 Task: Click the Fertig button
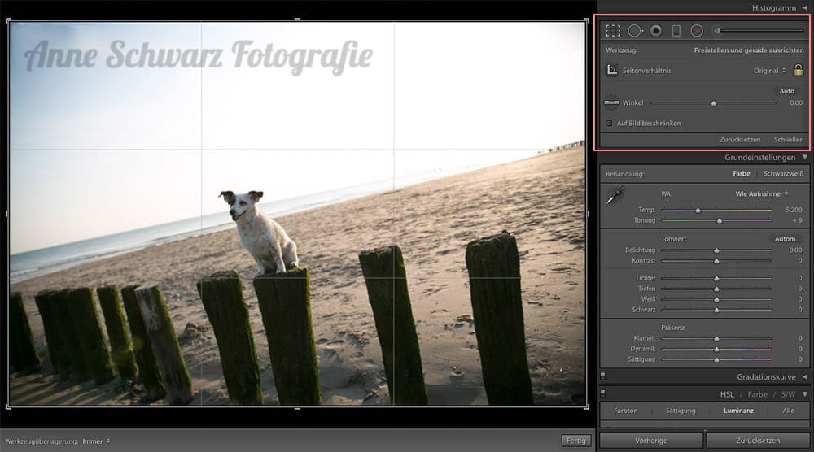tap(576, 441)
